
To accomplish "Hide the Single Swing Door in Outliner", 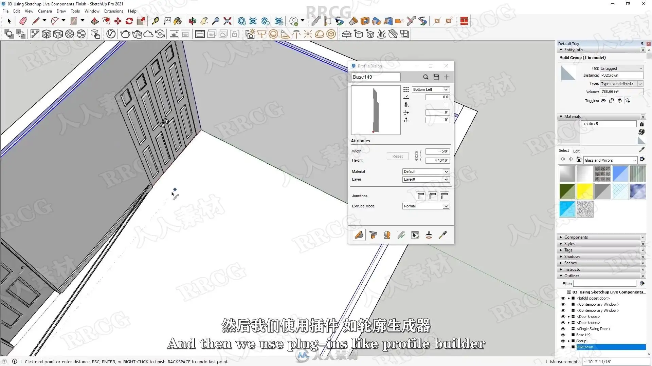I will point(563,329).
